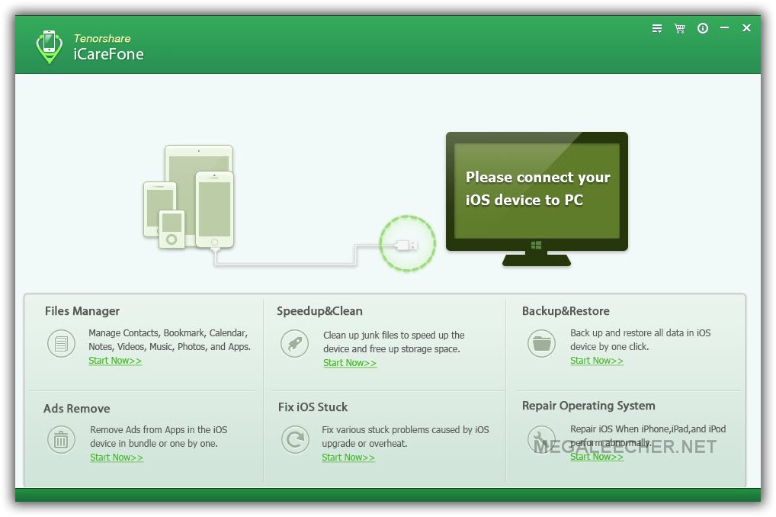Open the shopping cart purchase icon

pos(679,28)
